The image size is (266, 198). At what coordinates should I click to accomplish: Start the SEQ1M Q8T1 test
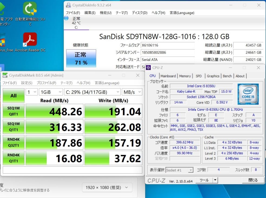pos(14,111)
